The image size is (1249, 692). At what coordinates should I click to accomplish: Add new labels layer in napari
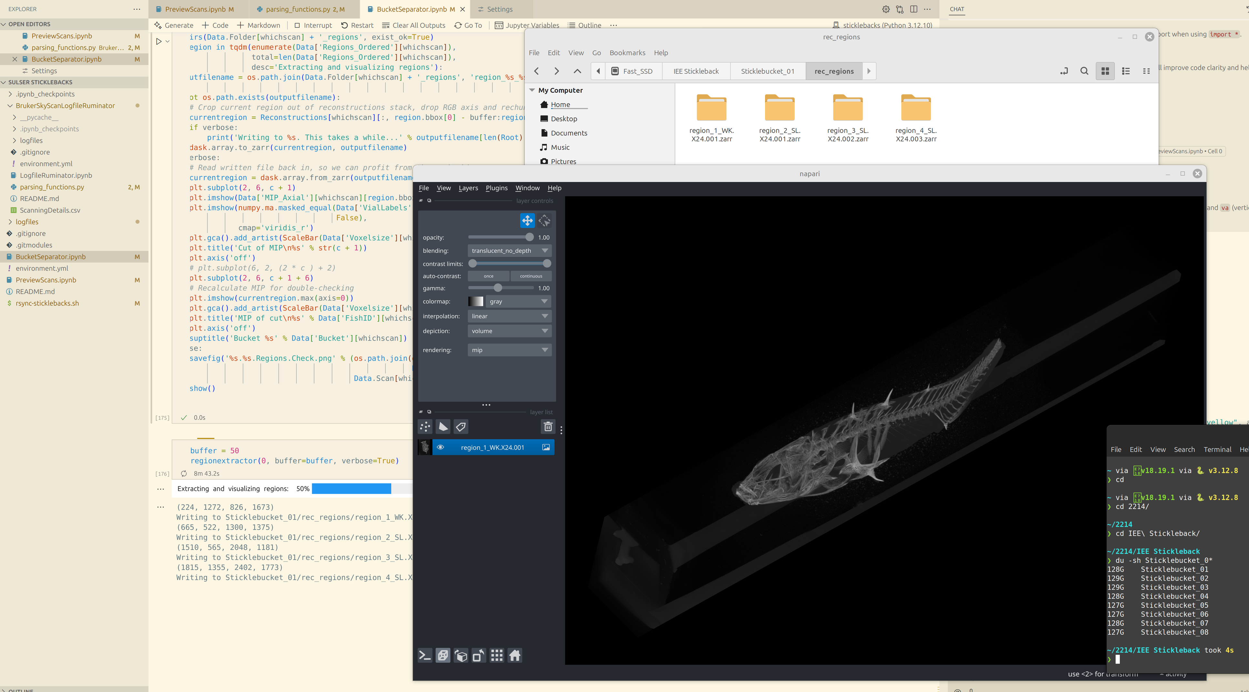pyautogui.click(x=461, y=427)
